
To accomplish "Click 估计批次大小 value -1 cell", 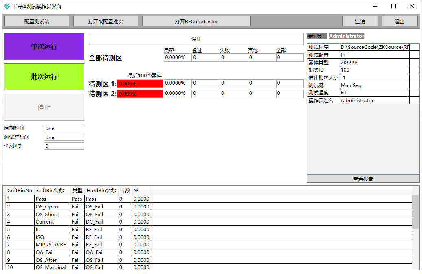I will click(x=375, y=78).
